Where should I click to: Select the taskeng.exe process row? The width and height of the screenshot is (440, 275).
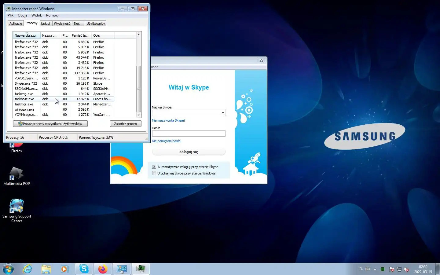(x=63, y=94)
